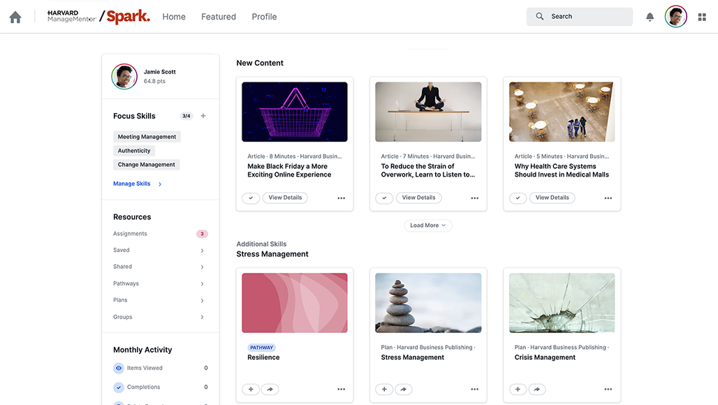Open the broken glass plan thumbnail
The width and height of the screenshot is (718, 405).
(x=562, y=303)
